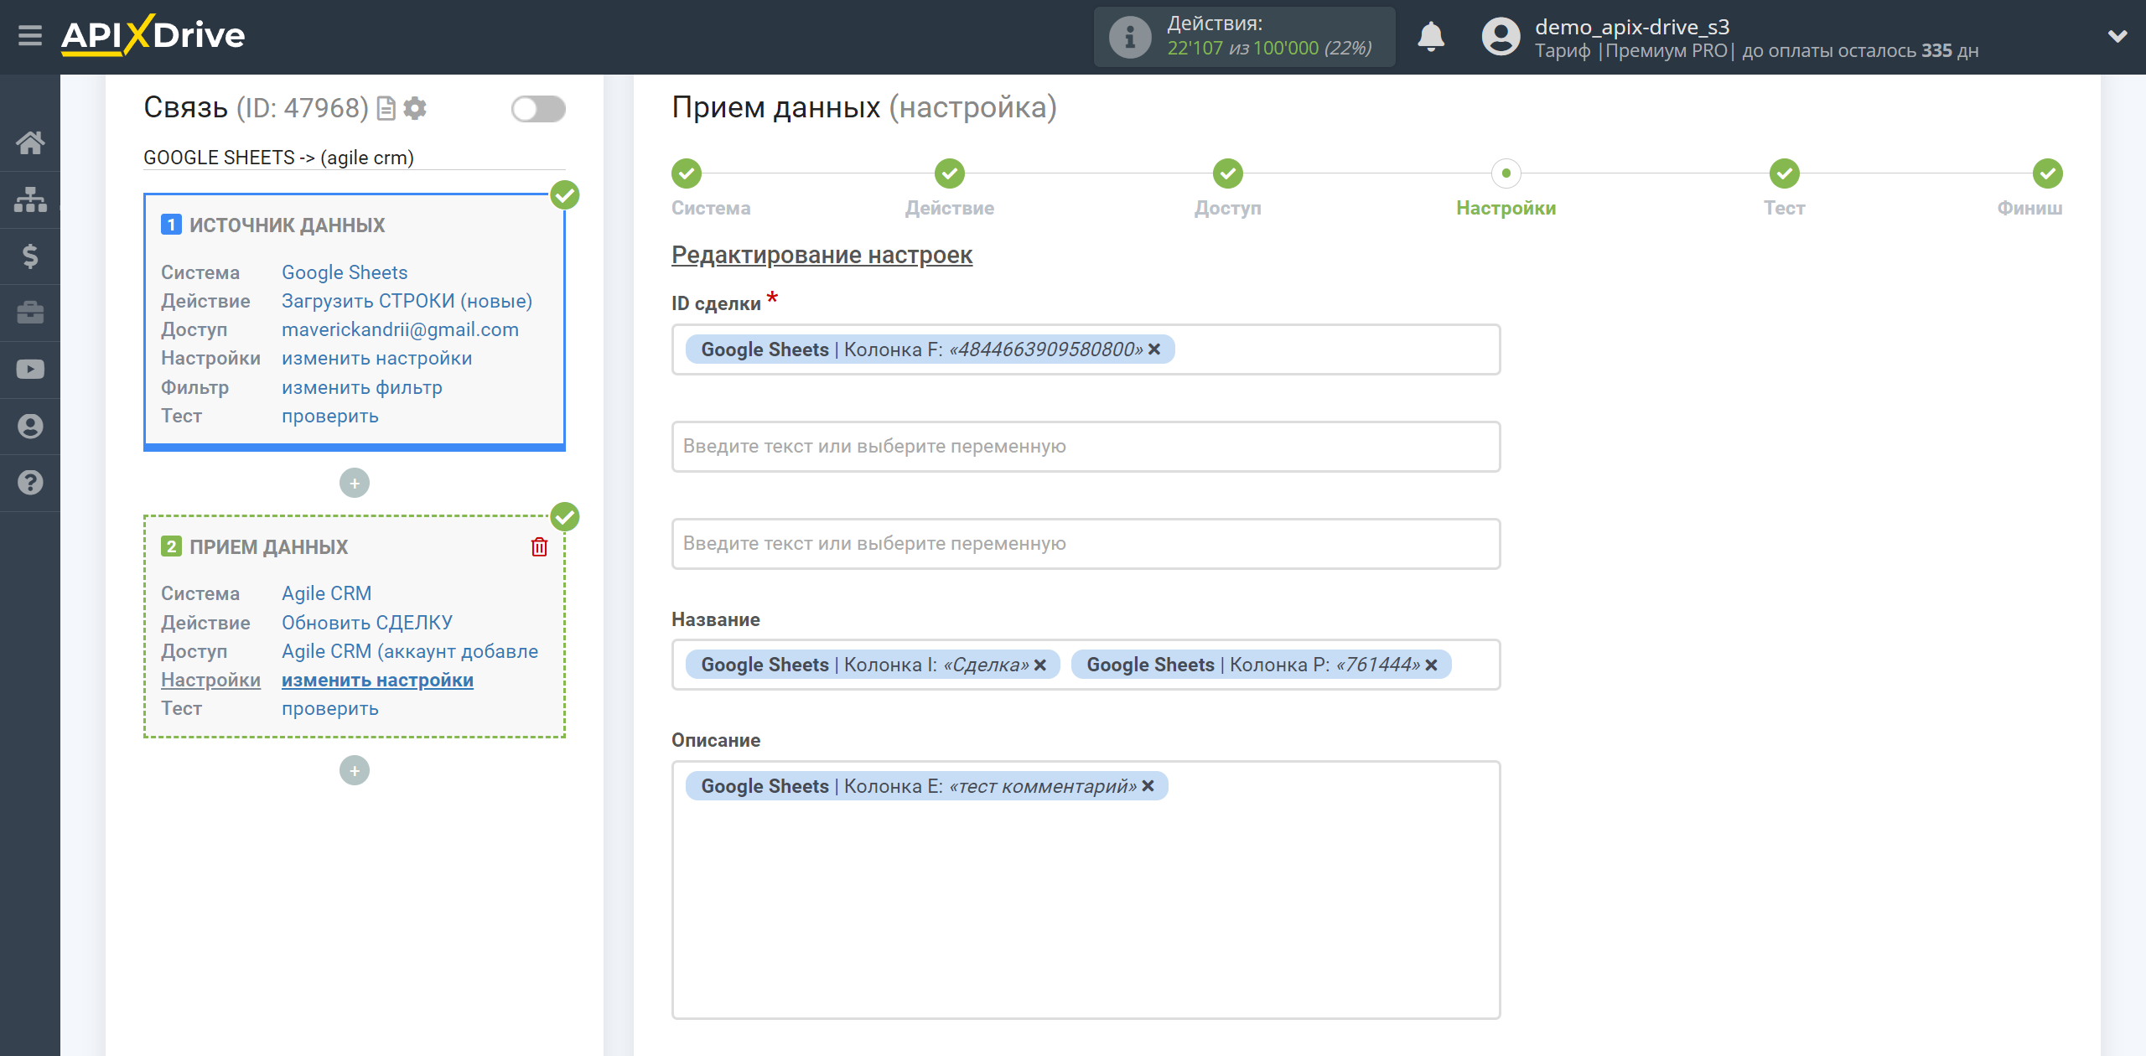Remove Колонка P «761444» tag
Image resolution: width=2146 pixels, height=1056 pixels.
(x=1431, y=665)
